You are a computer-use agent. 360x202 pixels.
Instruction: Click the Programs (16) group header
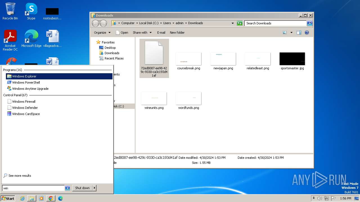[x=13, y=70]
